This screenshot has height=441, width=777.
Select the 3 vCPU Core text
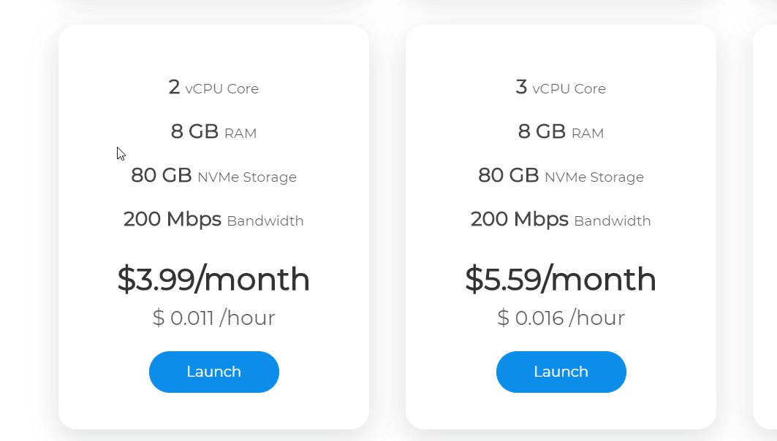pos(561,88)
